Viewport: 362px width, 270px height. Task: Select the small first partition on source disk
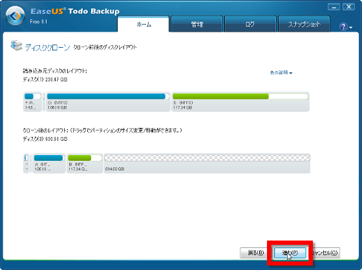32,101
